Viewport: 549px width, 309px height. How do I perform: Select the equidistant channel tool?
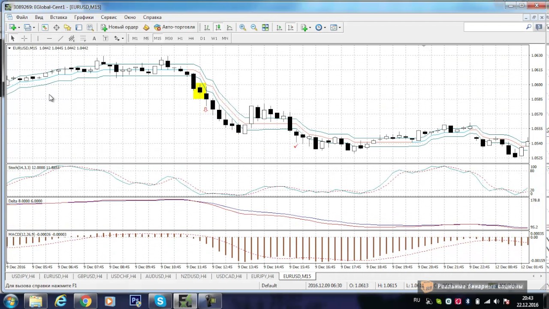click(72, 38)
